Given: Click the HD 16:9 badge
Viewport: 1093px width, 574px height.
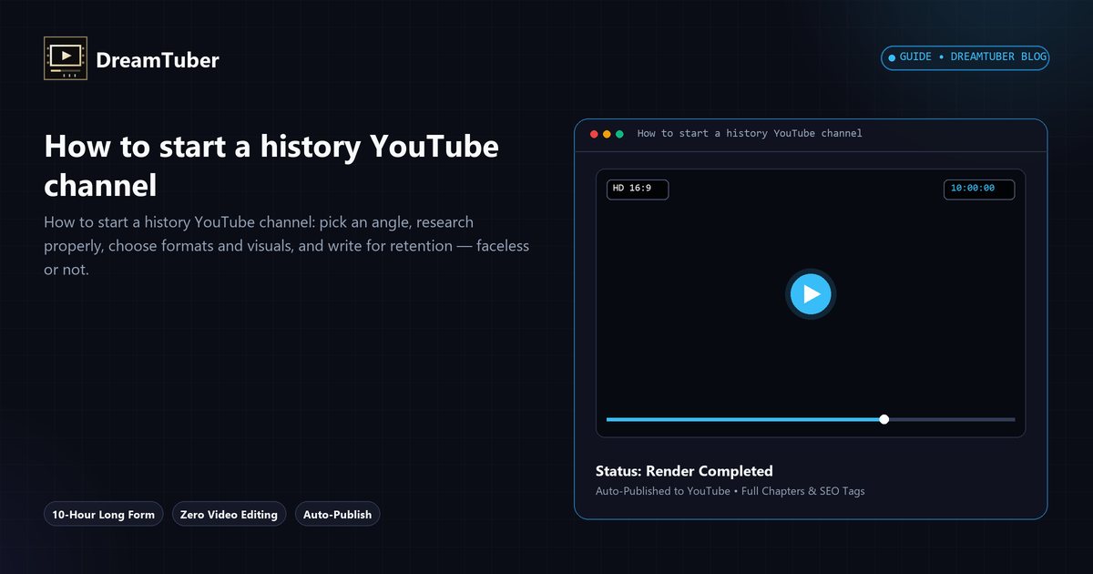Looking at the screenshot, I should pos(638,190).
